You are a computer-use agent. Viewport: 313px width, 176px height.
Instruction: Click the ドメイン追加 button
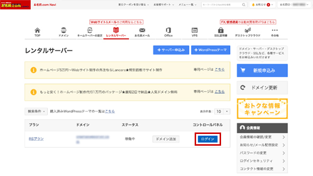coord(166,139)
